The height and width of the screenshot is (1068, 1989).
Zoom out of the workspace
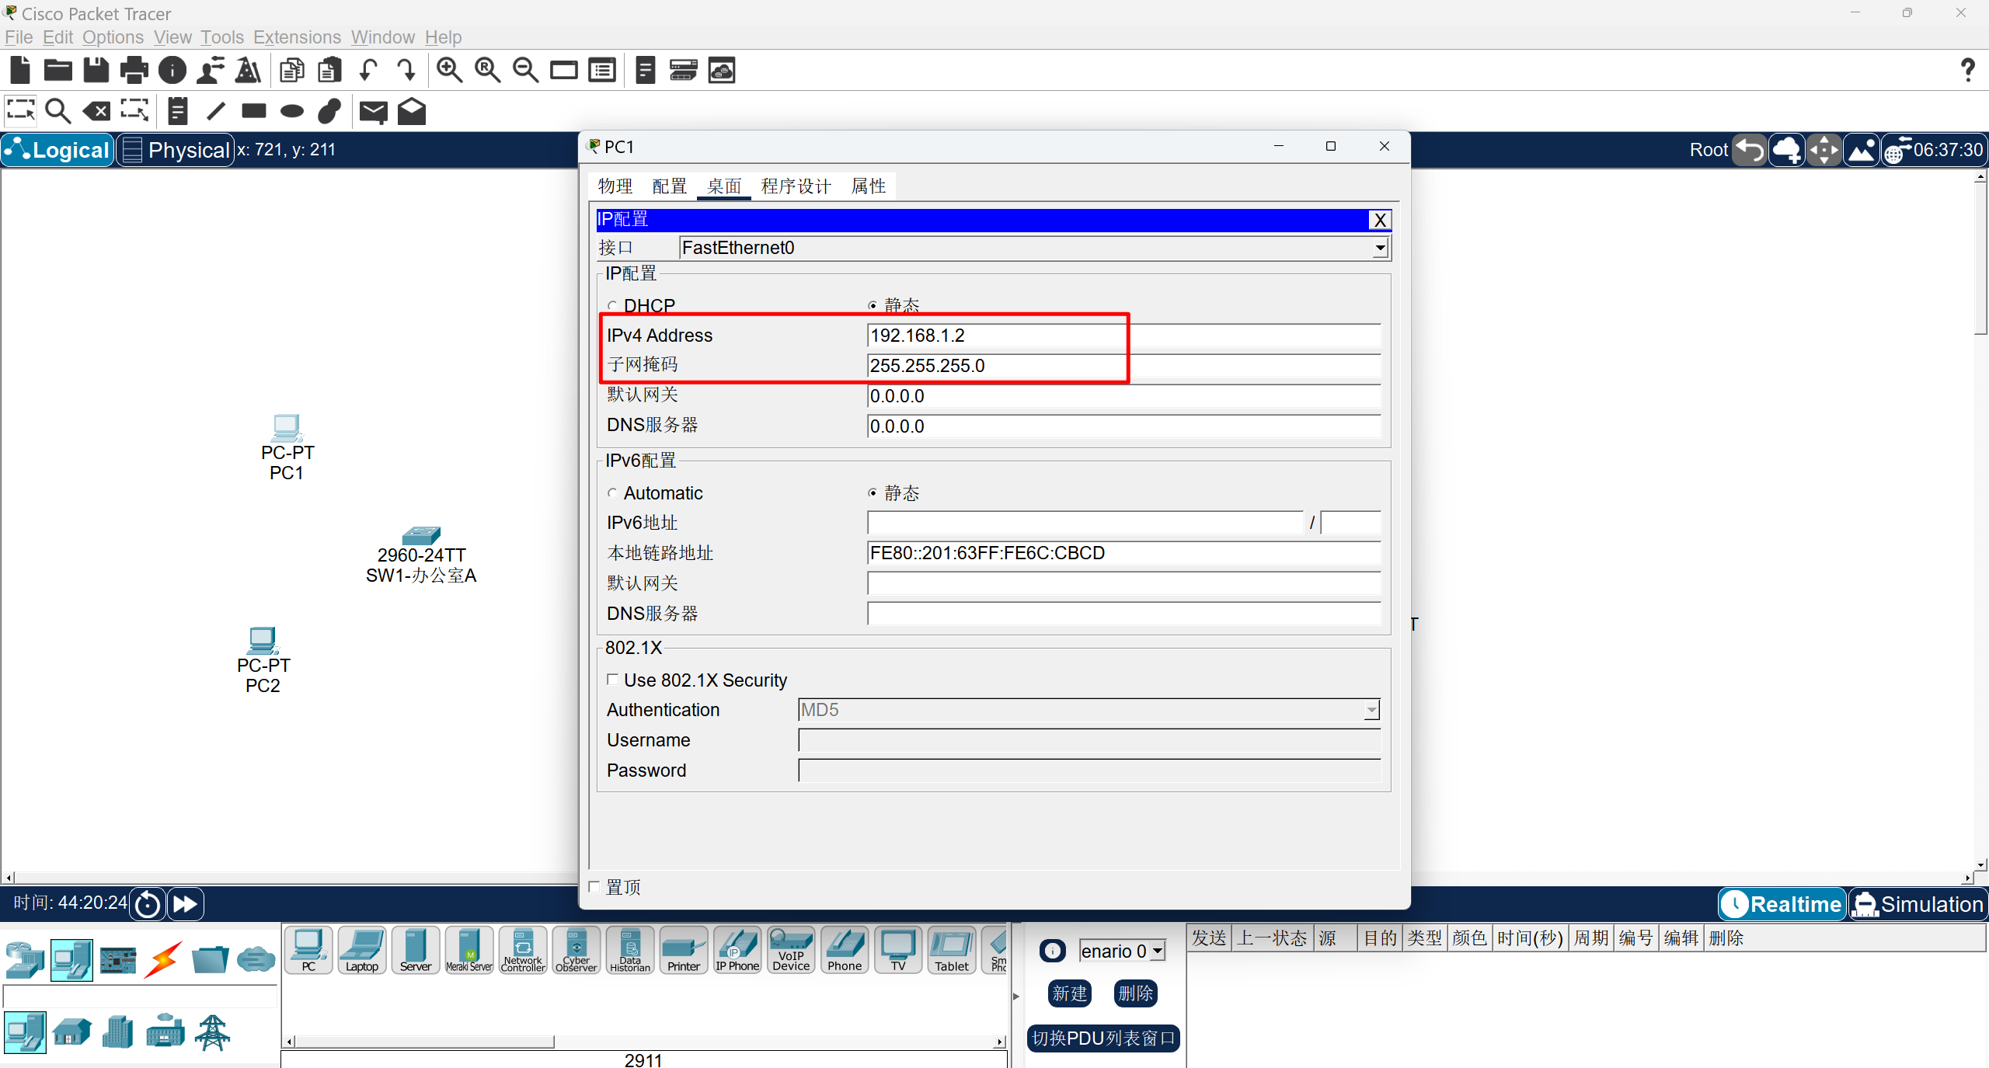point(525,70)
